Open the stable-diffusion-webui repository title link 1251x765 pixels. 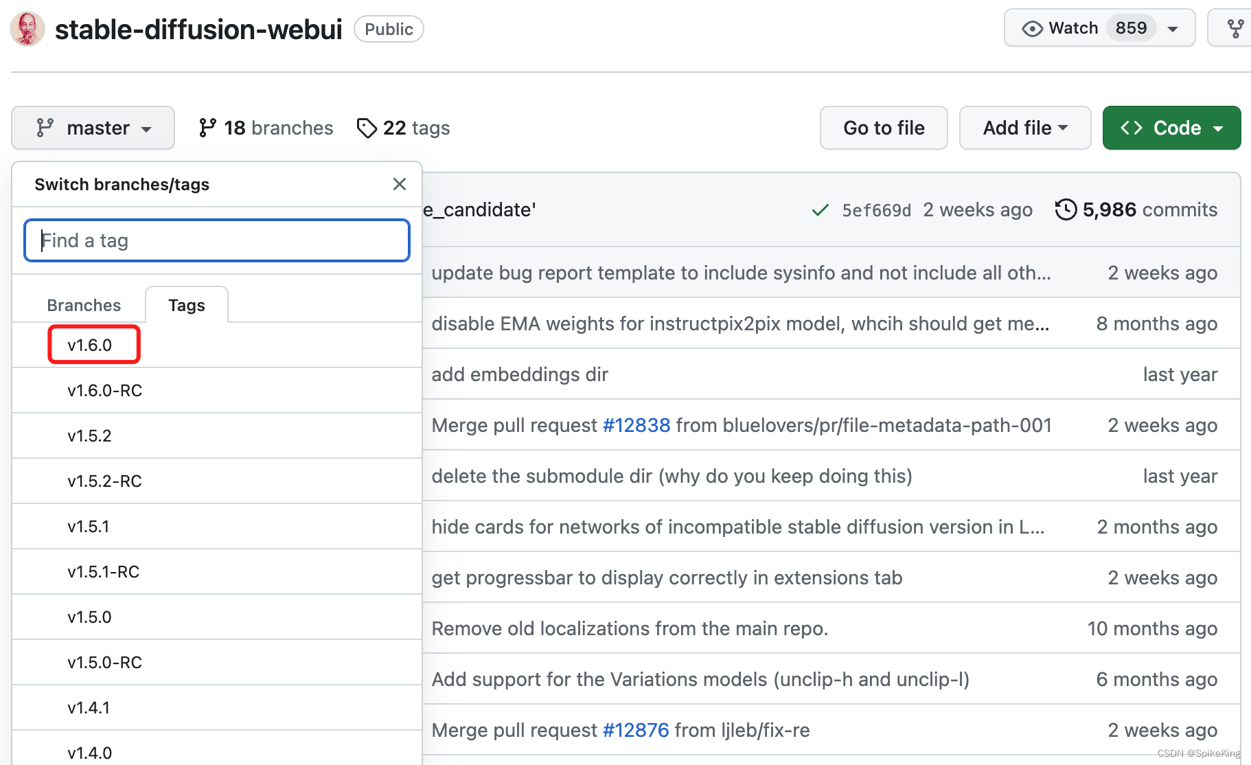[x=198, y=30]
